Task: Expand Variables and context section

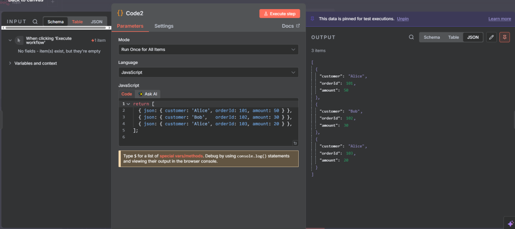Action: (35, 63)
